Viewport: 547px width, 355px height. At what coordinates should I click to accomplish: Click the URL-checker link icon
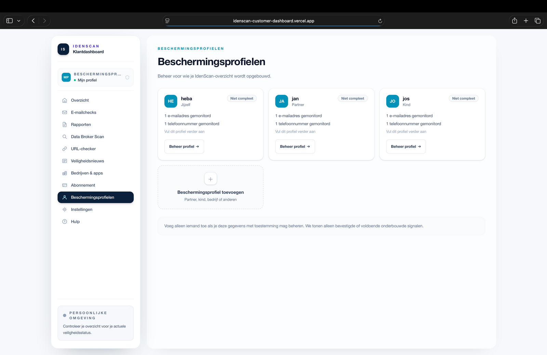pyautogui.click(x=65, y=149)
